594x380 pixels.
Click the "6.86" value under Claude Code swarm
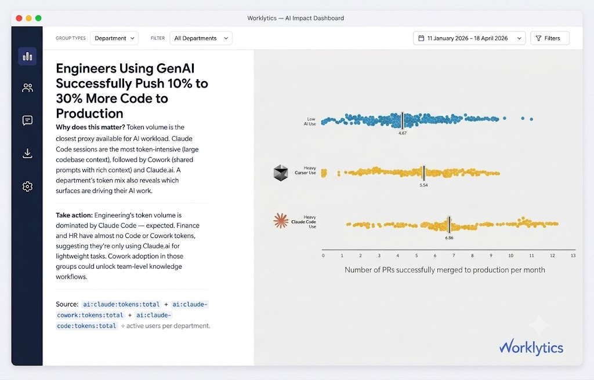coord(450,237)
